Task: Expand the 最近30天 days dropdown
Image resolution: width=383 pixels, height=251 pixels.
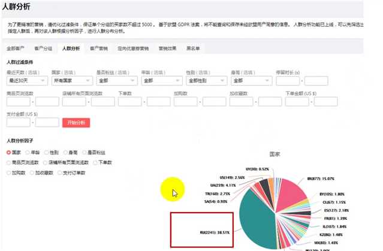Action: 27,81
